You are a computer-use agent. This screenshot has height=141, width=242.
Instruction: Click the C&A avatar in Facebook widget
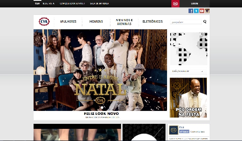coord(173,130)
